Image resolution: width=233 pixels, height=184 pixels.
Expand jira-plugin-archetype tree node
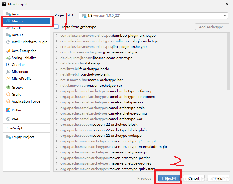(x=57, y=47)
